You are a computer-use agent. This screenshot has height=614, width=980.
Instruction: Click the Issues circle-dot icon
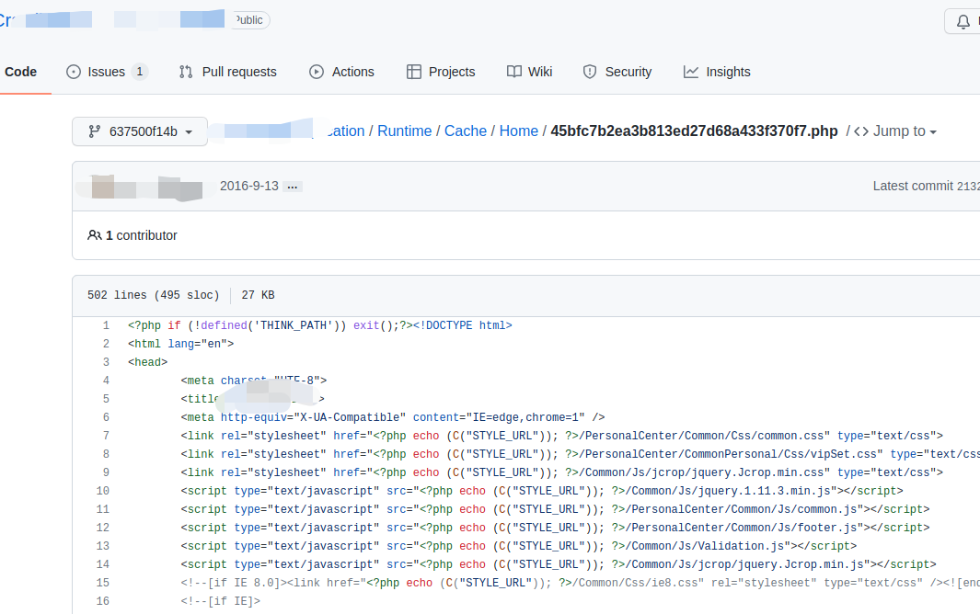[x=74, y=72]
